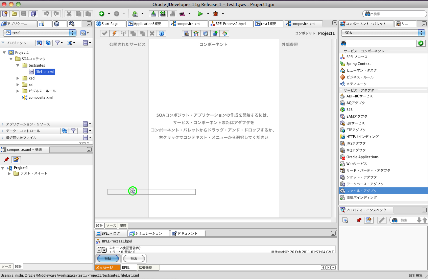Screen dimensions: 428x279
Task: Switch to the Start Page tab
Action: pyautogui.click(x=110, y=24)
